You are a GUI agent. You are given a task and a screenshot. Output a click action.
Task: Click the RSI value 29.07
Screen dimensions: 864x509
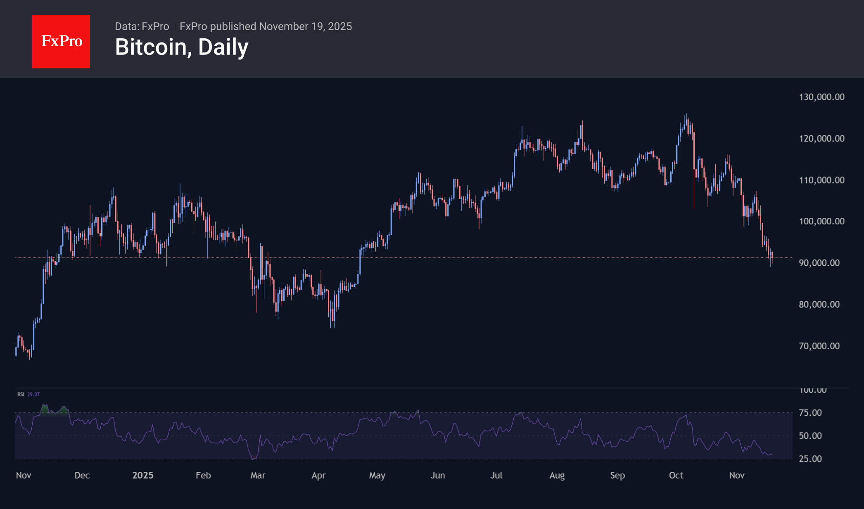coord(33,394)
